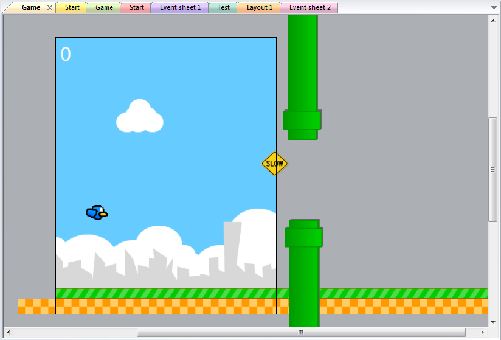Switch to the yellow Start tab
The image size is (501, 340).
tap(72, 7)
